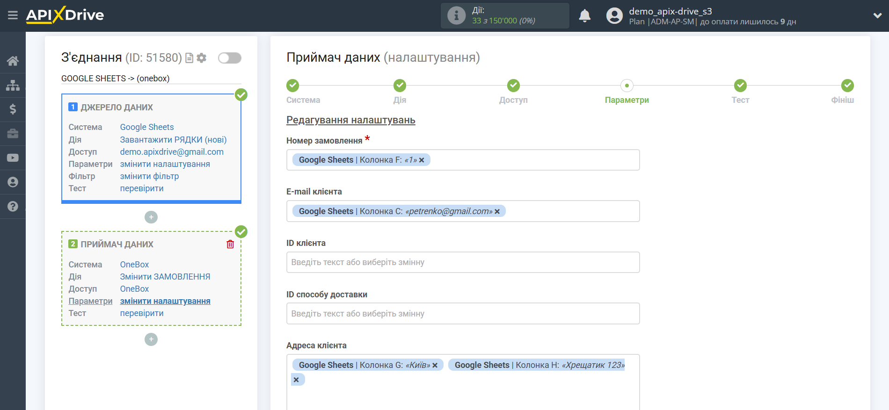
Task: Open the hamburger menu
Action: [13, 15]
